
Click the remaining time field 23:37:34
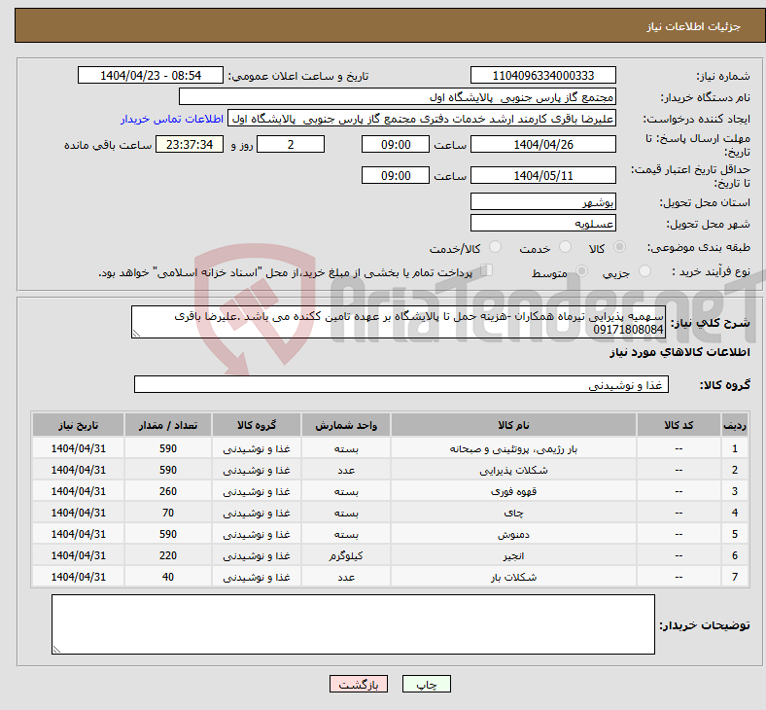(190, 145)
